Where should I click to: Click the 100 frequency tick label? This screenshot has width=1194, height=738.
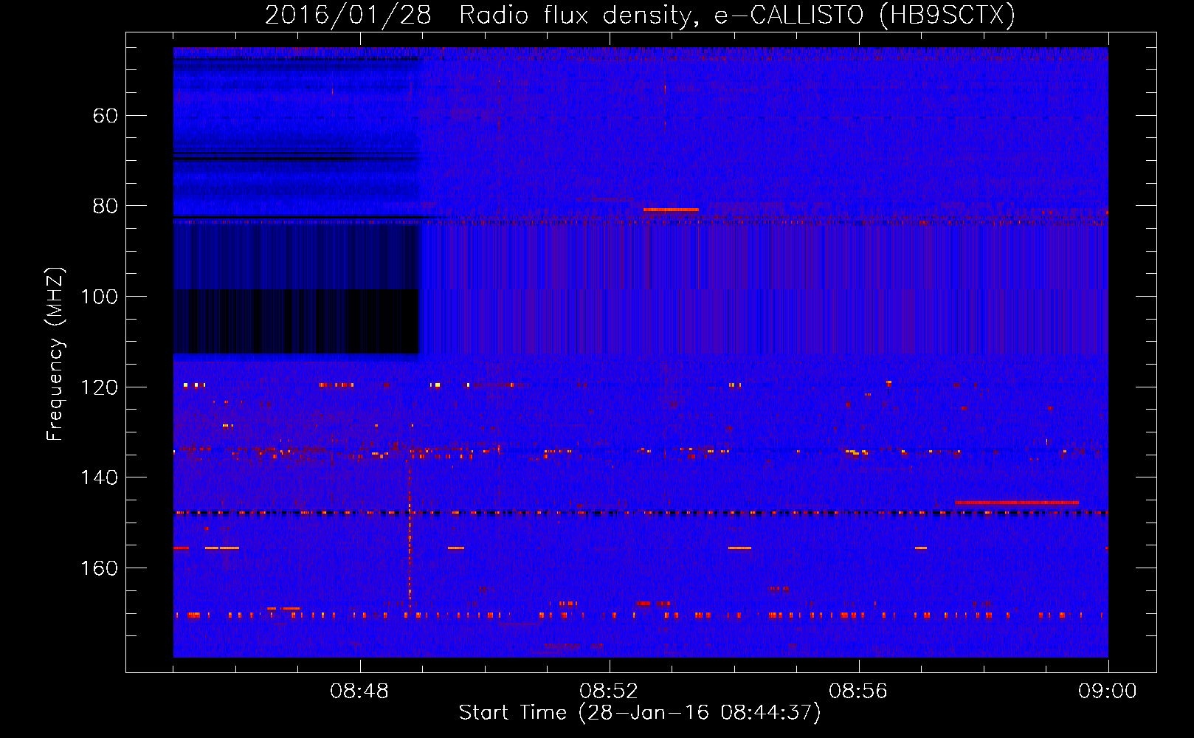[99, 297]
